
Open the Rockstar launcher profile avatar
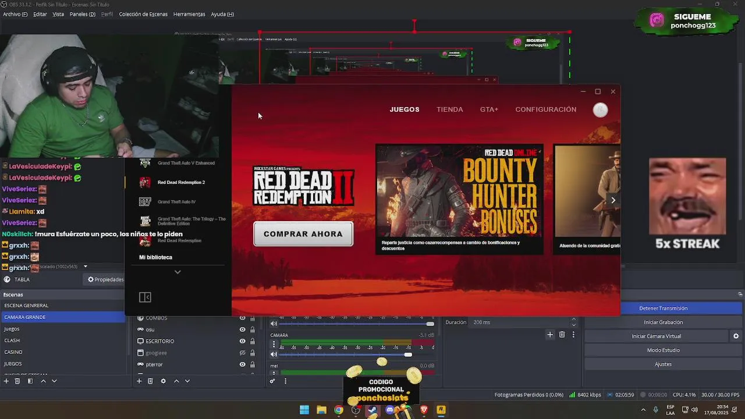pos(600,110)
